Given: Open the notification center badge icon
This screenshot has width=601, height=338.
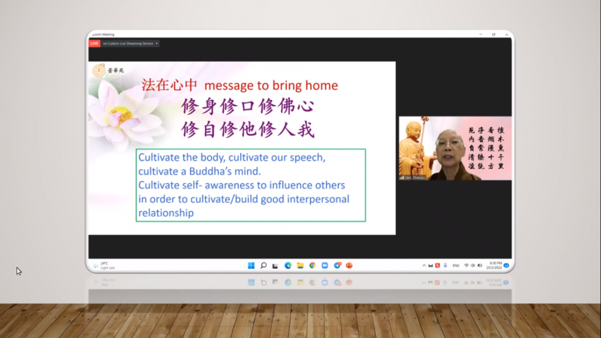Looking at the screenshot, I should (x=506, y=265).
